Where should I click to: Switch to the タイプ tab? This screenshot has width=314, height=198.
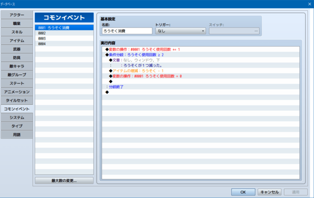(17, 126)
